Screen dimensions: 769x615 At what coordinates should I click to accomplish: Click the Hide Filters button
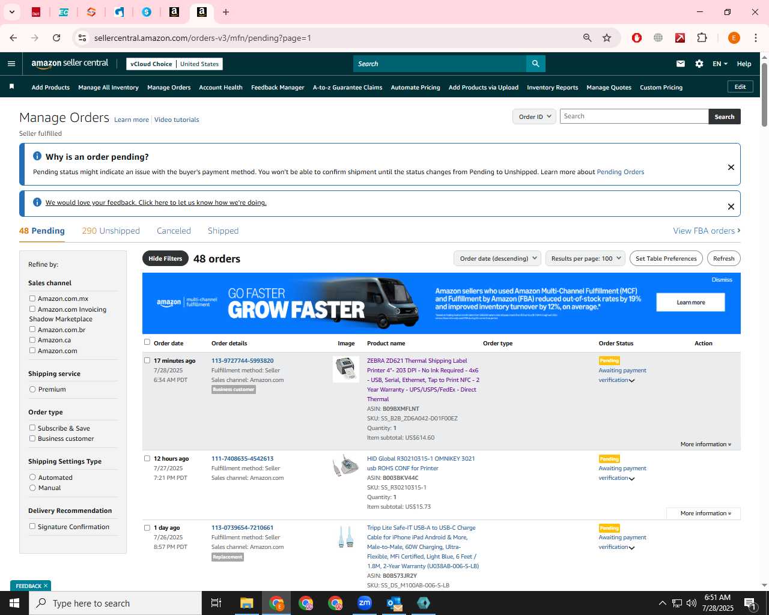tap(165, 258)
